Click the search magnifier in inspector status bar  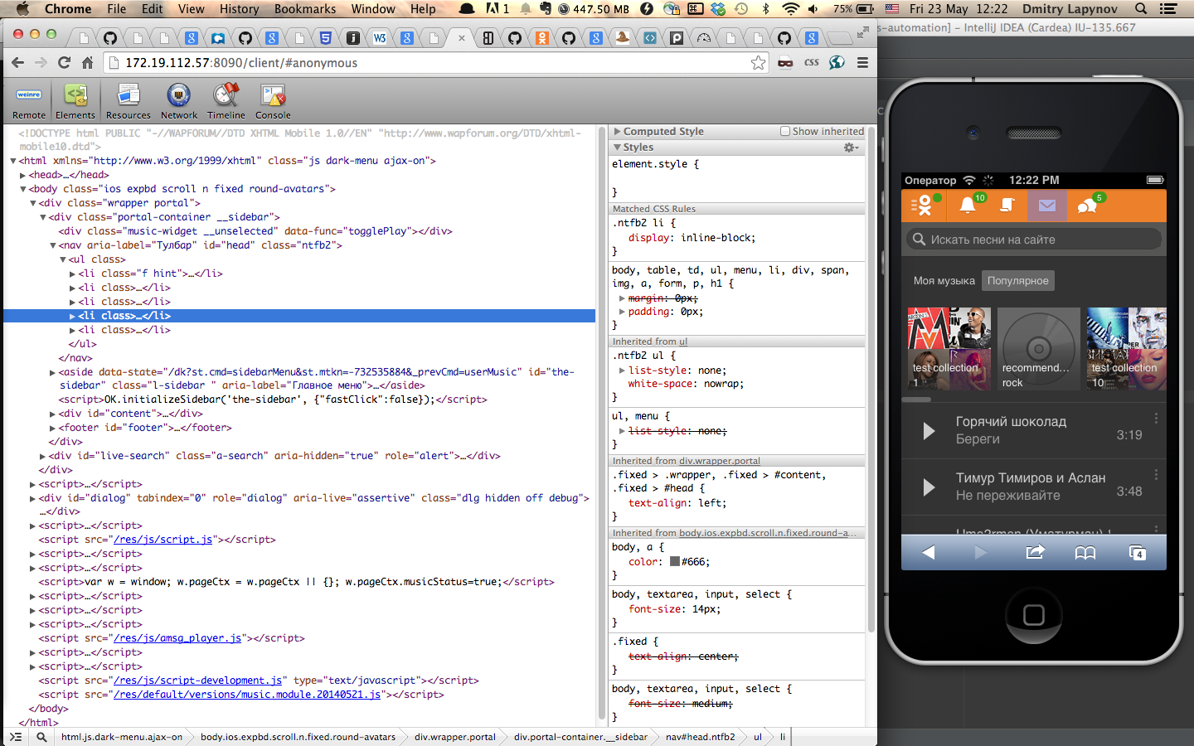[x=41, y=737]
